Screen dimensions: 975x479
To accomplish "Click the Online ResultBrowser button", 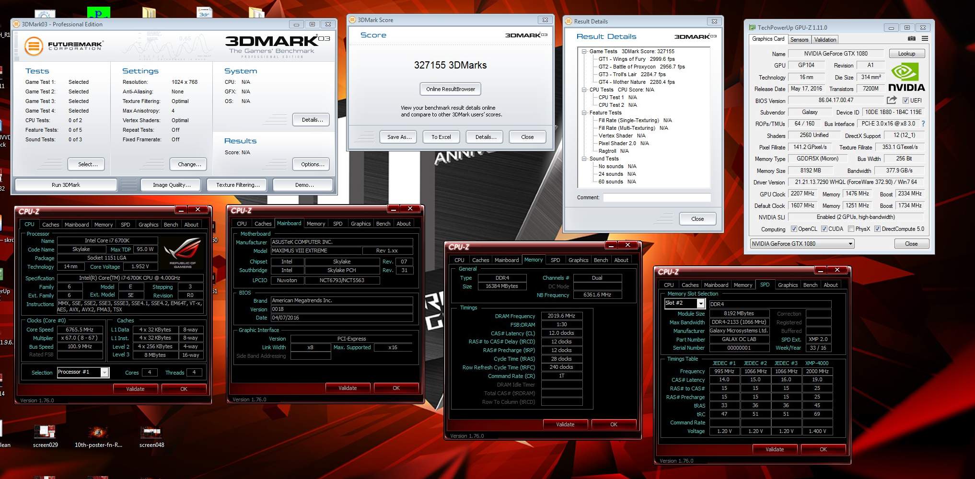I will [451, 89].
